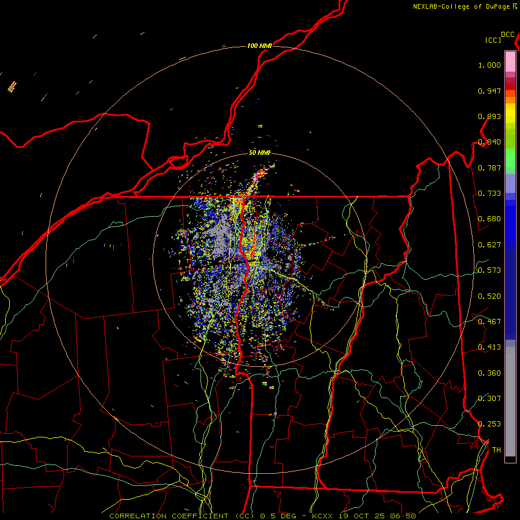The height and width of the screenshot is (520, 520).
Task: Click the 0.413 value on color scale
Action: tap(489, 347)
